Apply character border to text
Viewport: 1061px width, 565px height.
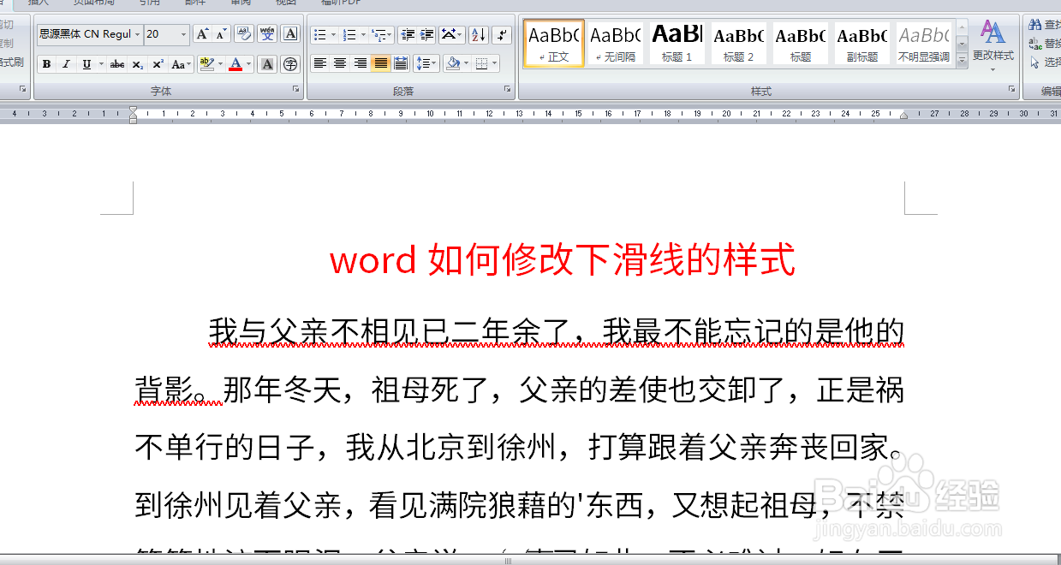tap(290, 34)
